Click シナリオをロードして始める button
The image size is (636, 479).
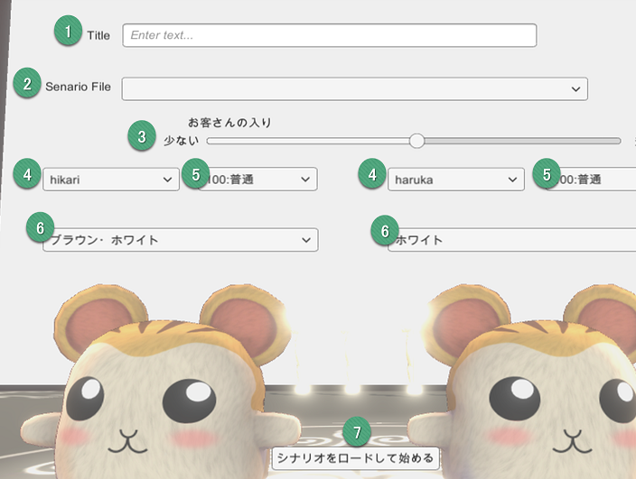(x=355, y=458)
